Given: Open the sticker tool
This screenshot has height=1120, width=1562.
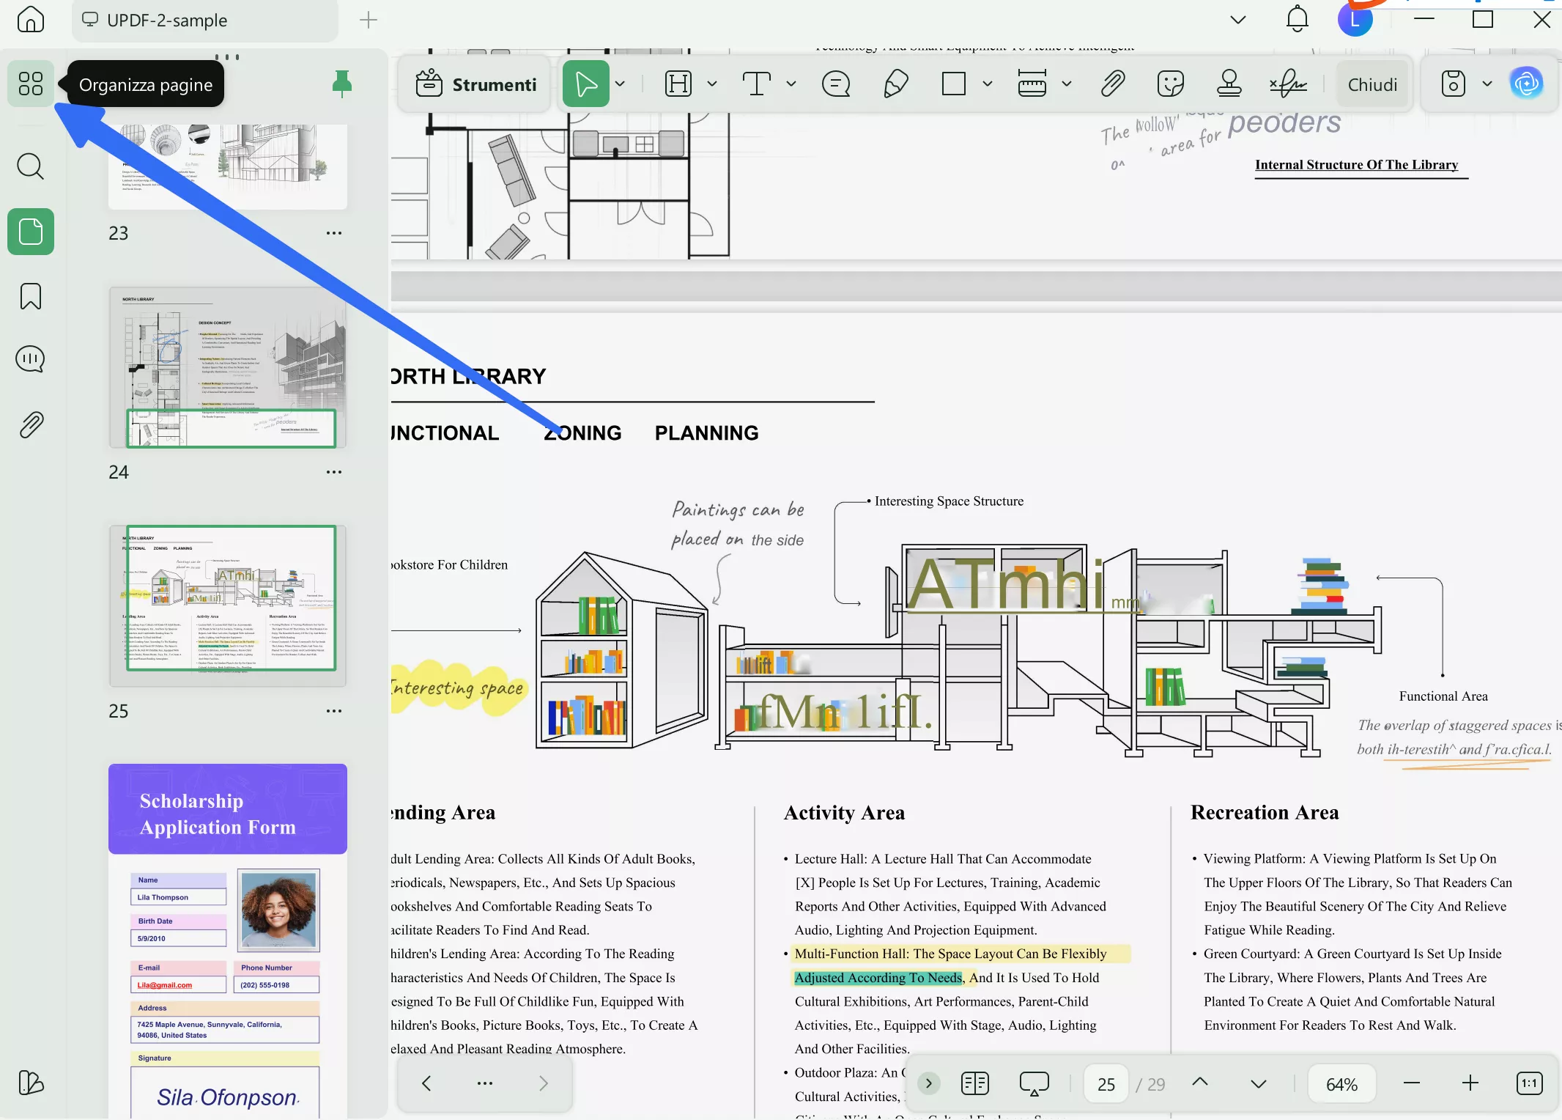Looking at the screenshot, I should coord(1170,84).
